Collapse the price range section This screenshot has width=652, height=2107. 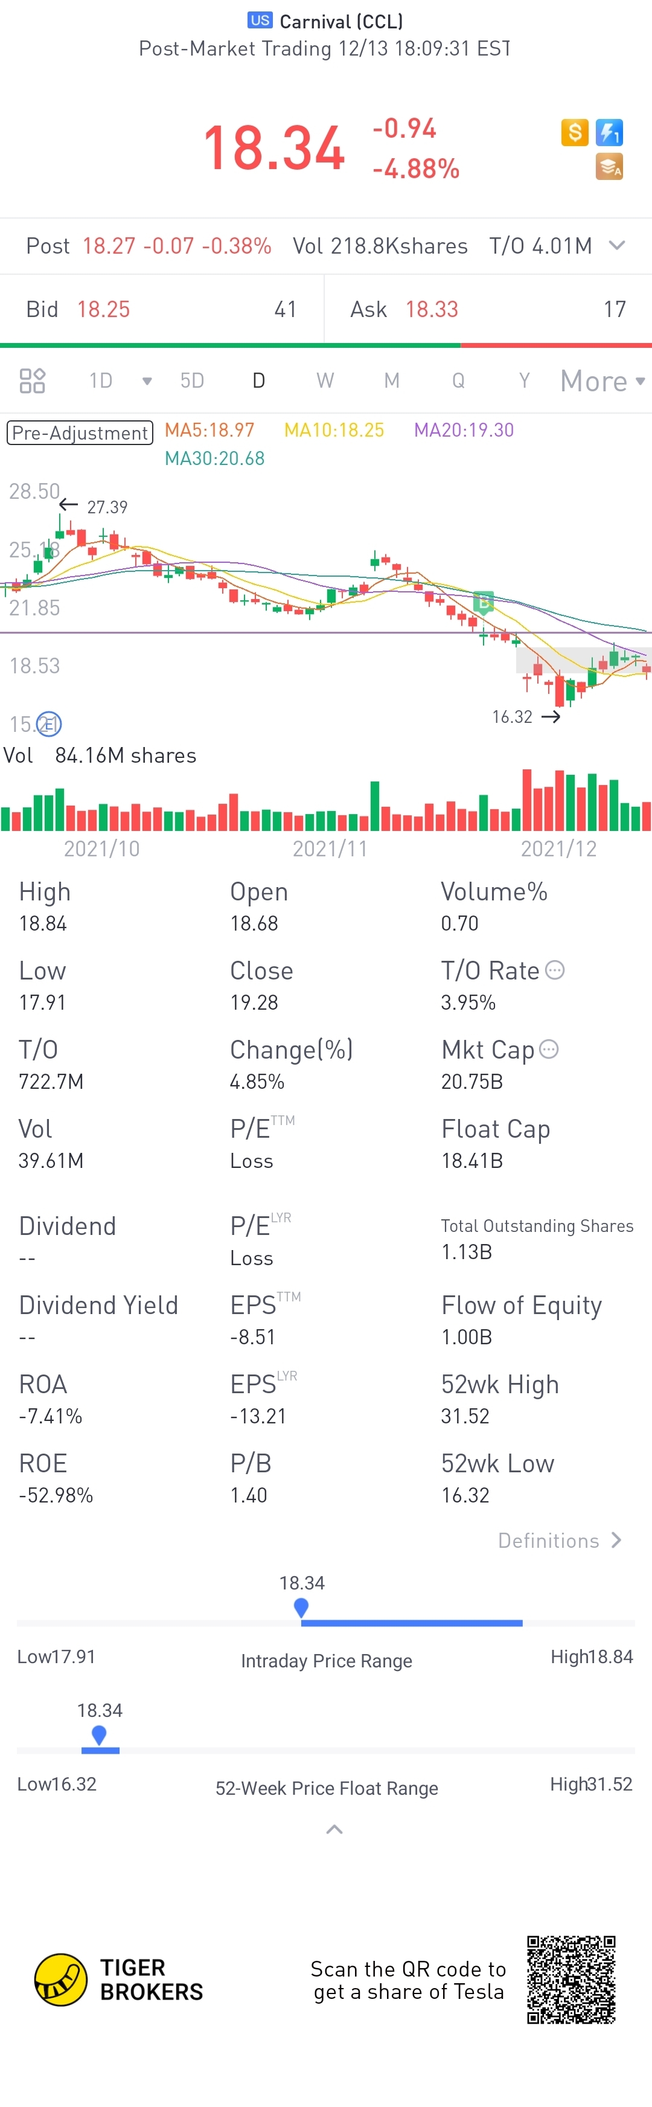(x=334, y=1830)
